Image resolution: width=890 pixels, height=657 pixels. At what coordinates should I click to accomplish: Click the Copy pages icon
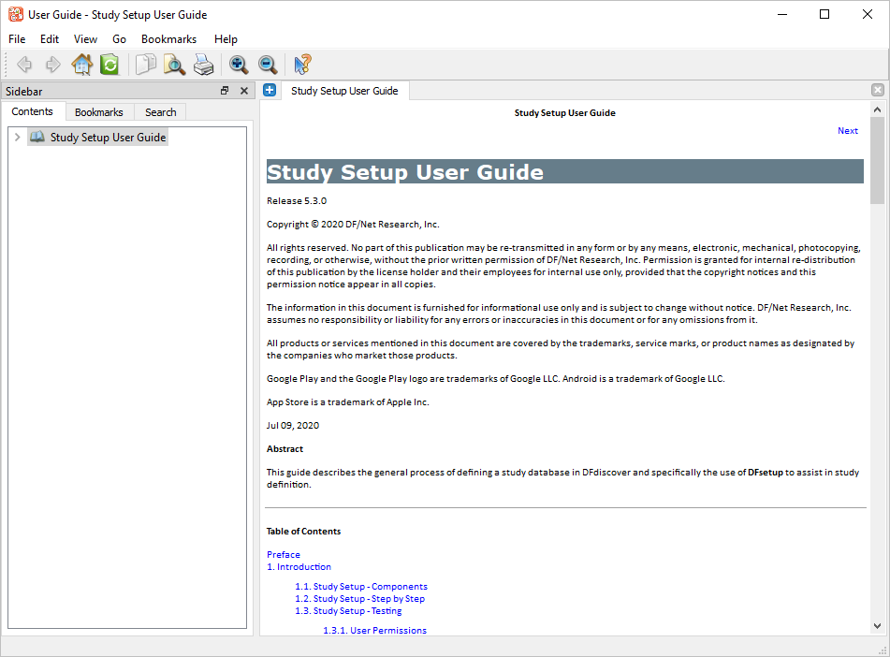click(146, 65)
